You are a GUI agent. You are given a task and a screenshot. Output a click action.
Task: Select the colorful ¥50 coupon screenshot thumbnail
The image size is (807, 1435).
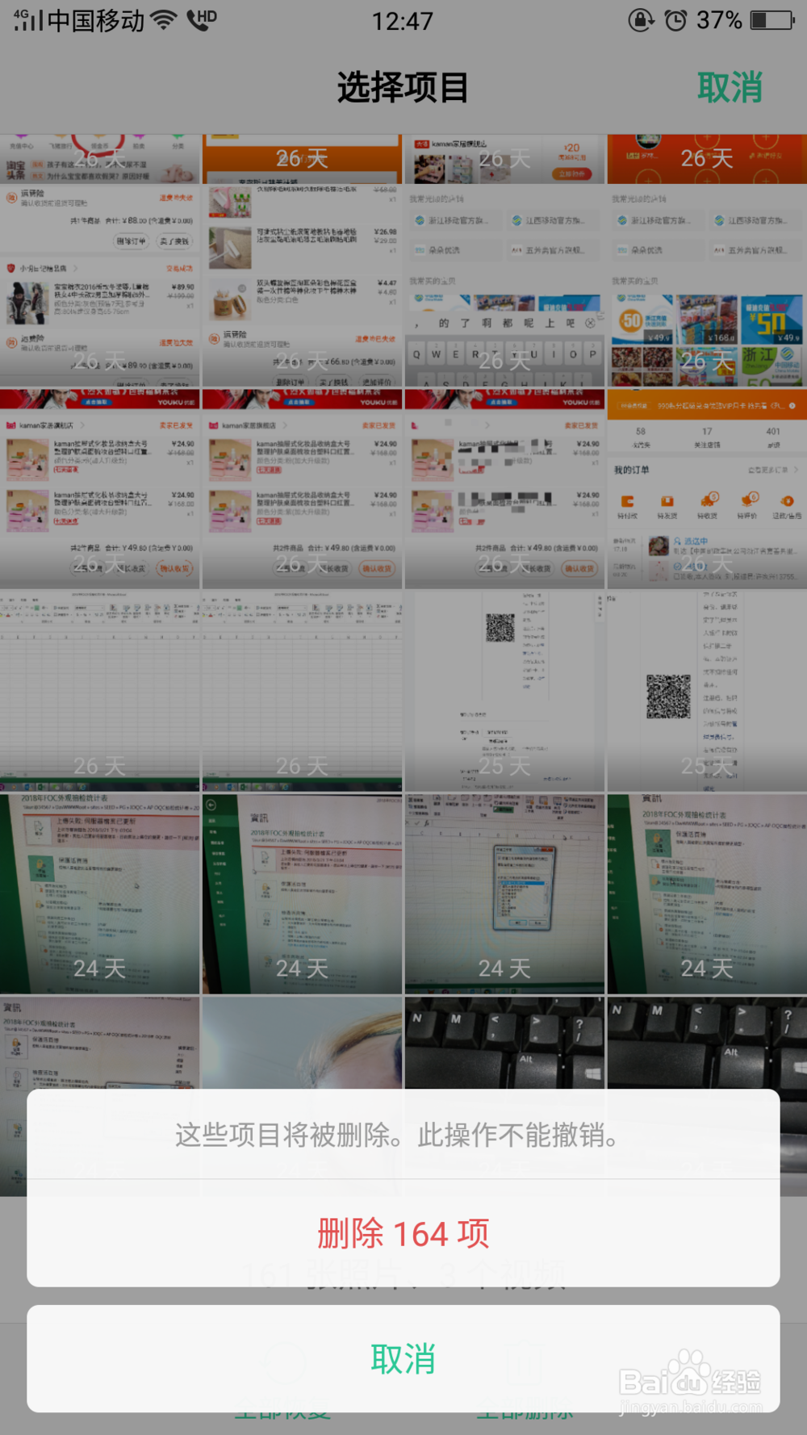click(707, 285)
